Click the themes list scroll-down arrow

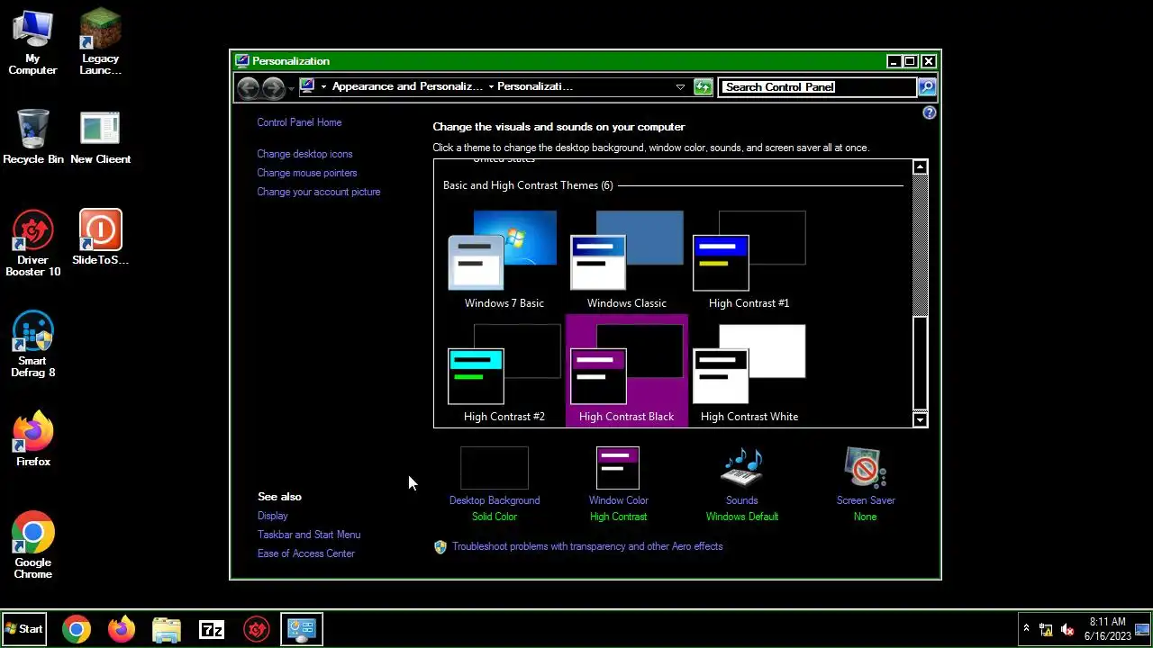(920, 419)
